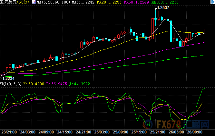Click the MA20:1.2253 value
Viewport: 215px width, 136px height.
[109, 2]
